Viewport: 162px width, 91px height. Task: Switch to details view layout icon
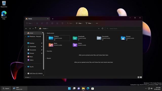138,77
